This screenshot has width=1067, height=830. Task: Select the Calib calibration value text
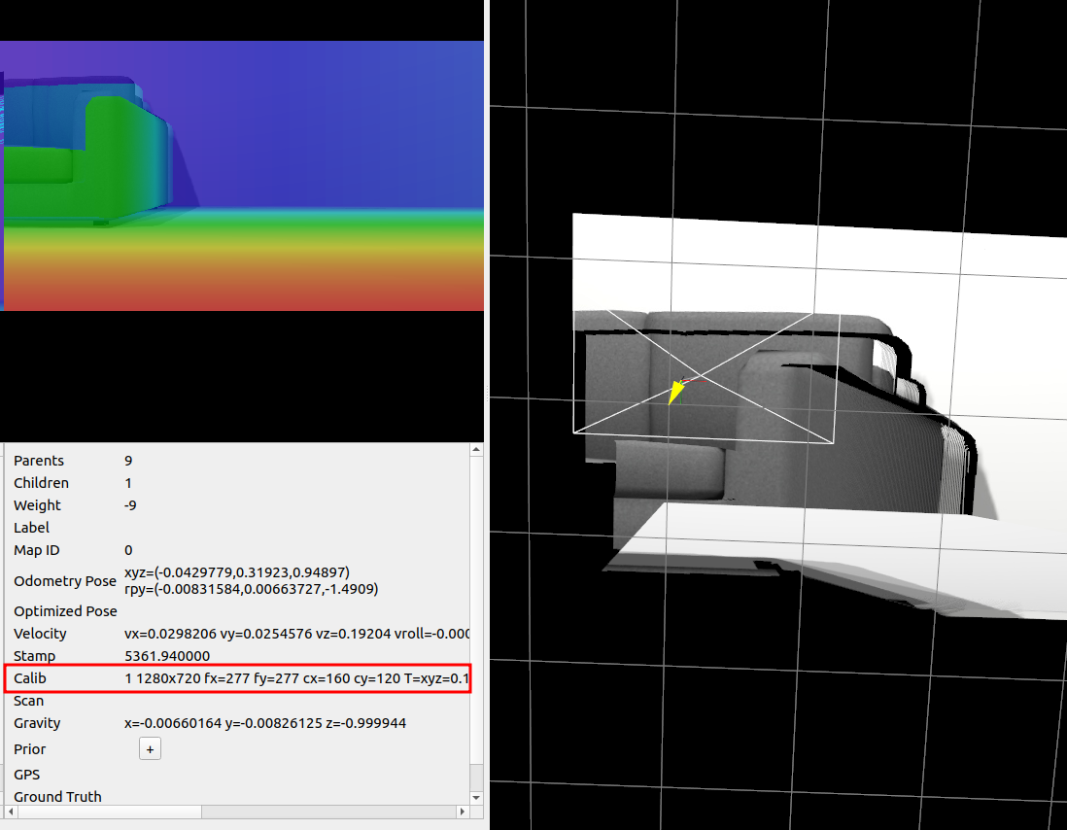click(x=296, y=678)
